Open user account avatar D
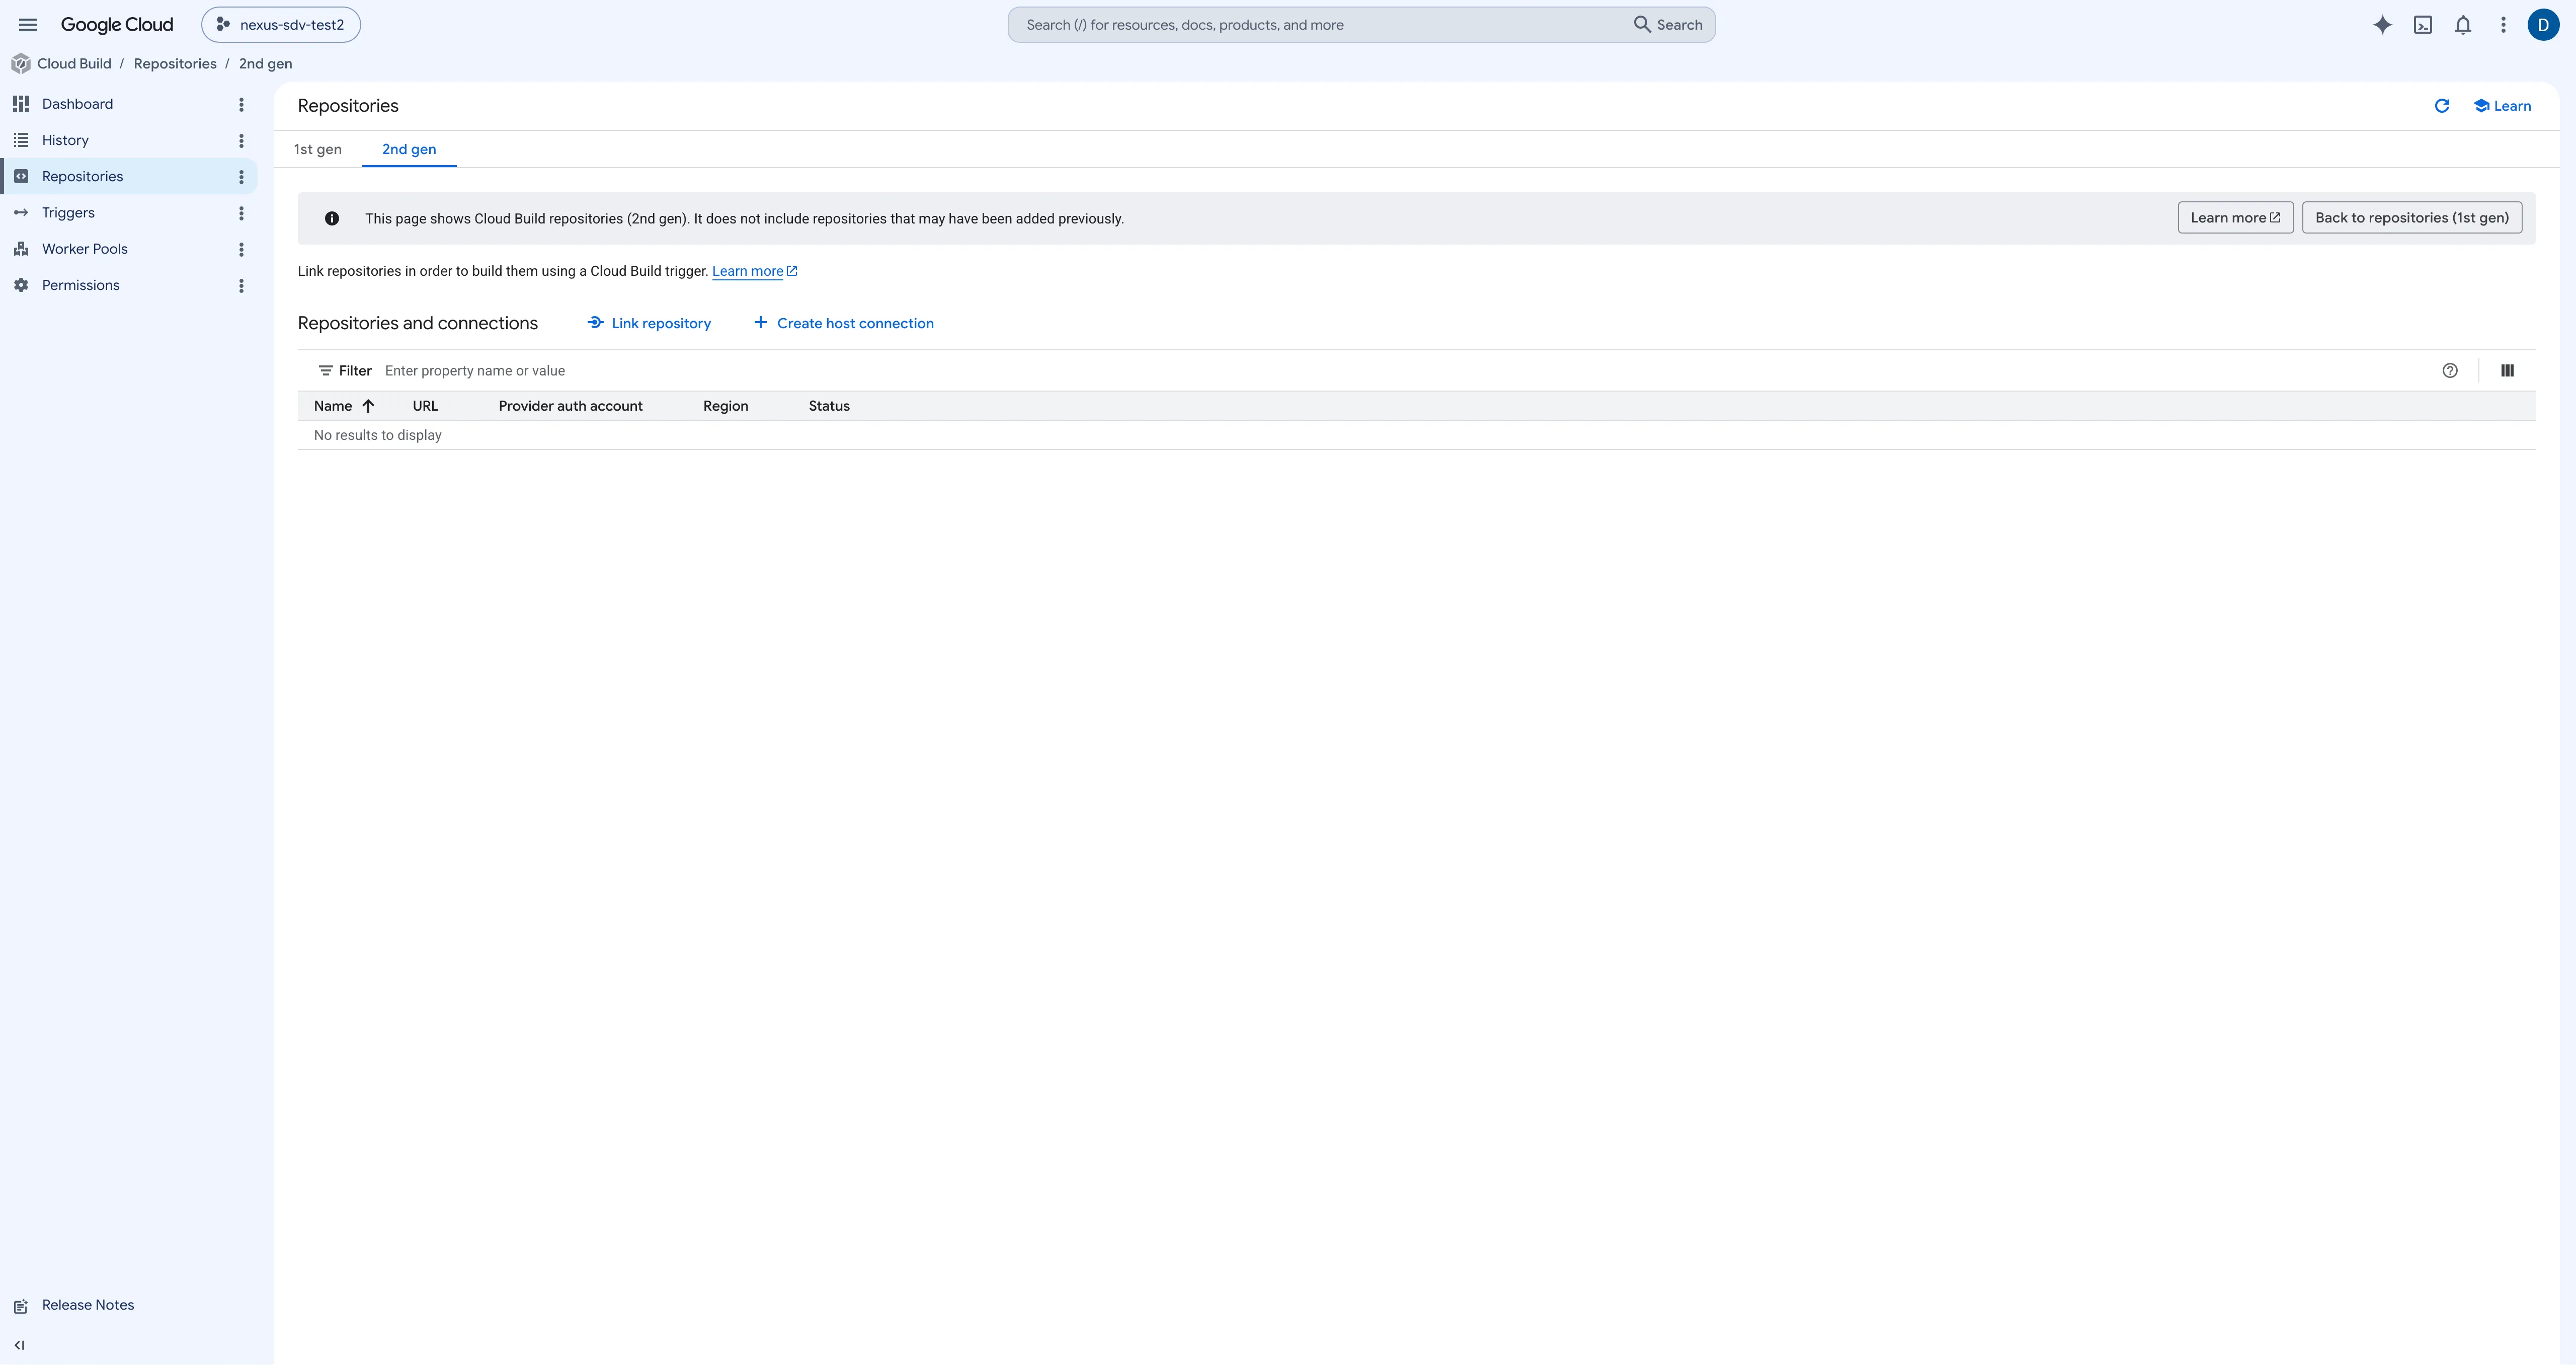2576x1365 pixels. tap(2543, 25)
